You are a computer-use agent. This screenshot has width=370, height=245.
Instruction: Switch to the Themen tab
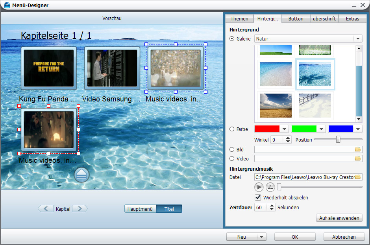[239, 19]
